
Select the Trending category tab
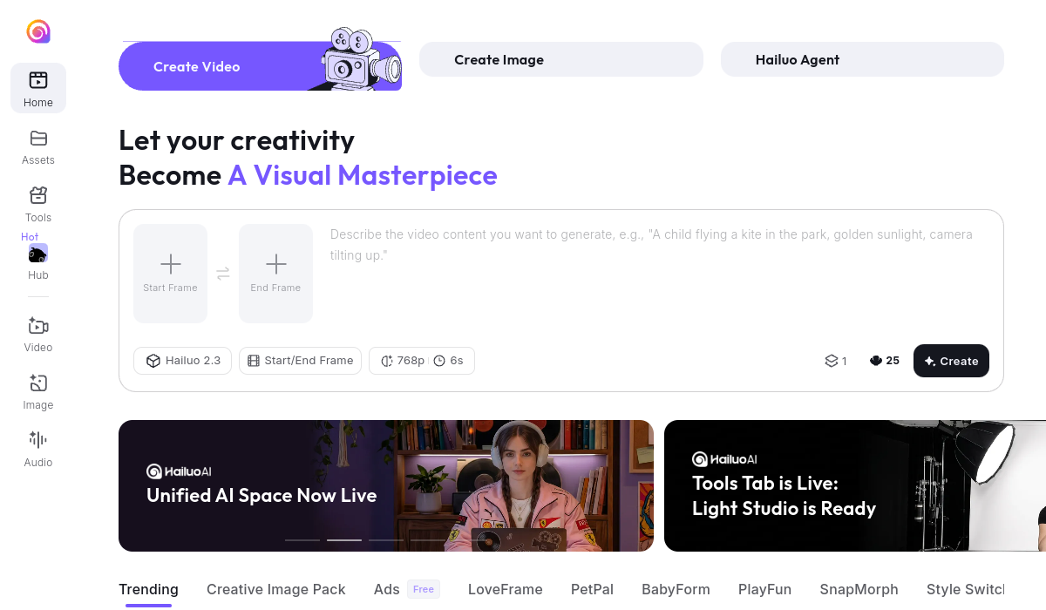148,590
